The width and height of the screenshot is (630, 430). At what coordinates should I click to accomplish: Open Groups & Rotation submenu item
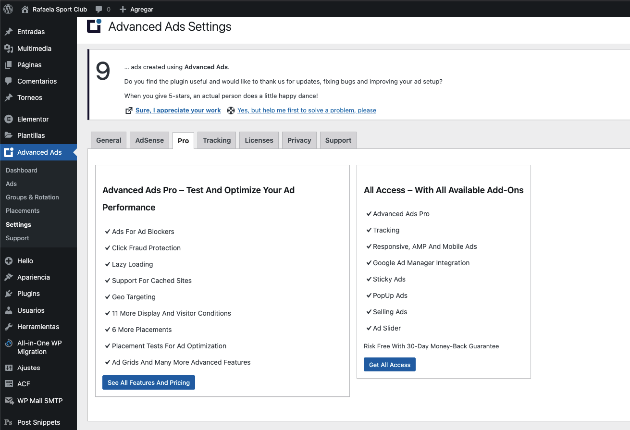pyautogui.click(x=32, y=197)
